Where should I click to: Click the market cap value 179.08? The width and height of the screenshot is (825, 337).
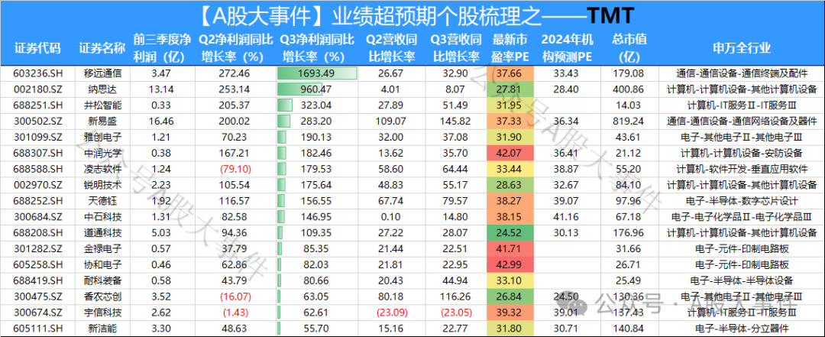(x=629, y=72)
